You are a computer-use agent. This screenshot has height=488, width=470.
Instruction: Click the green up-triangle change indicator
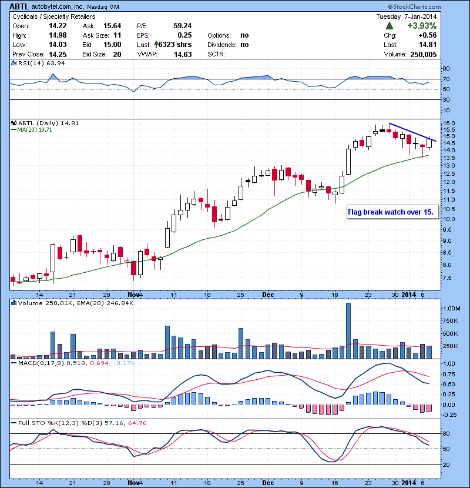click(390, 25)
